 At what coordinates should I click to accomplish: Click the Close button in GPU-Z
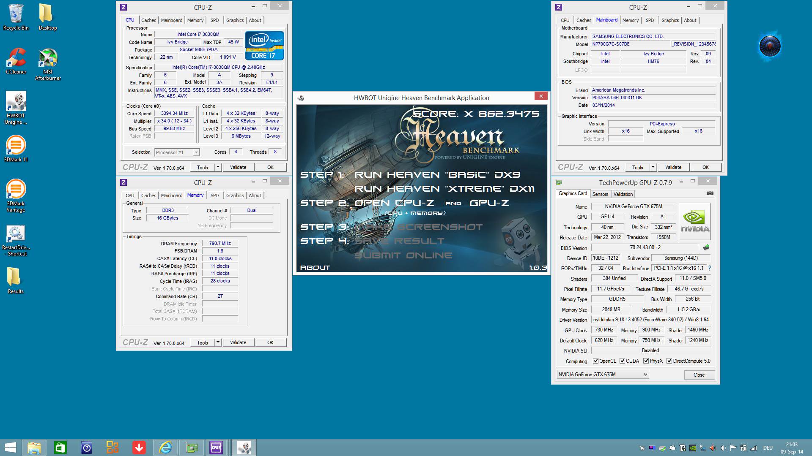[699, 375]
